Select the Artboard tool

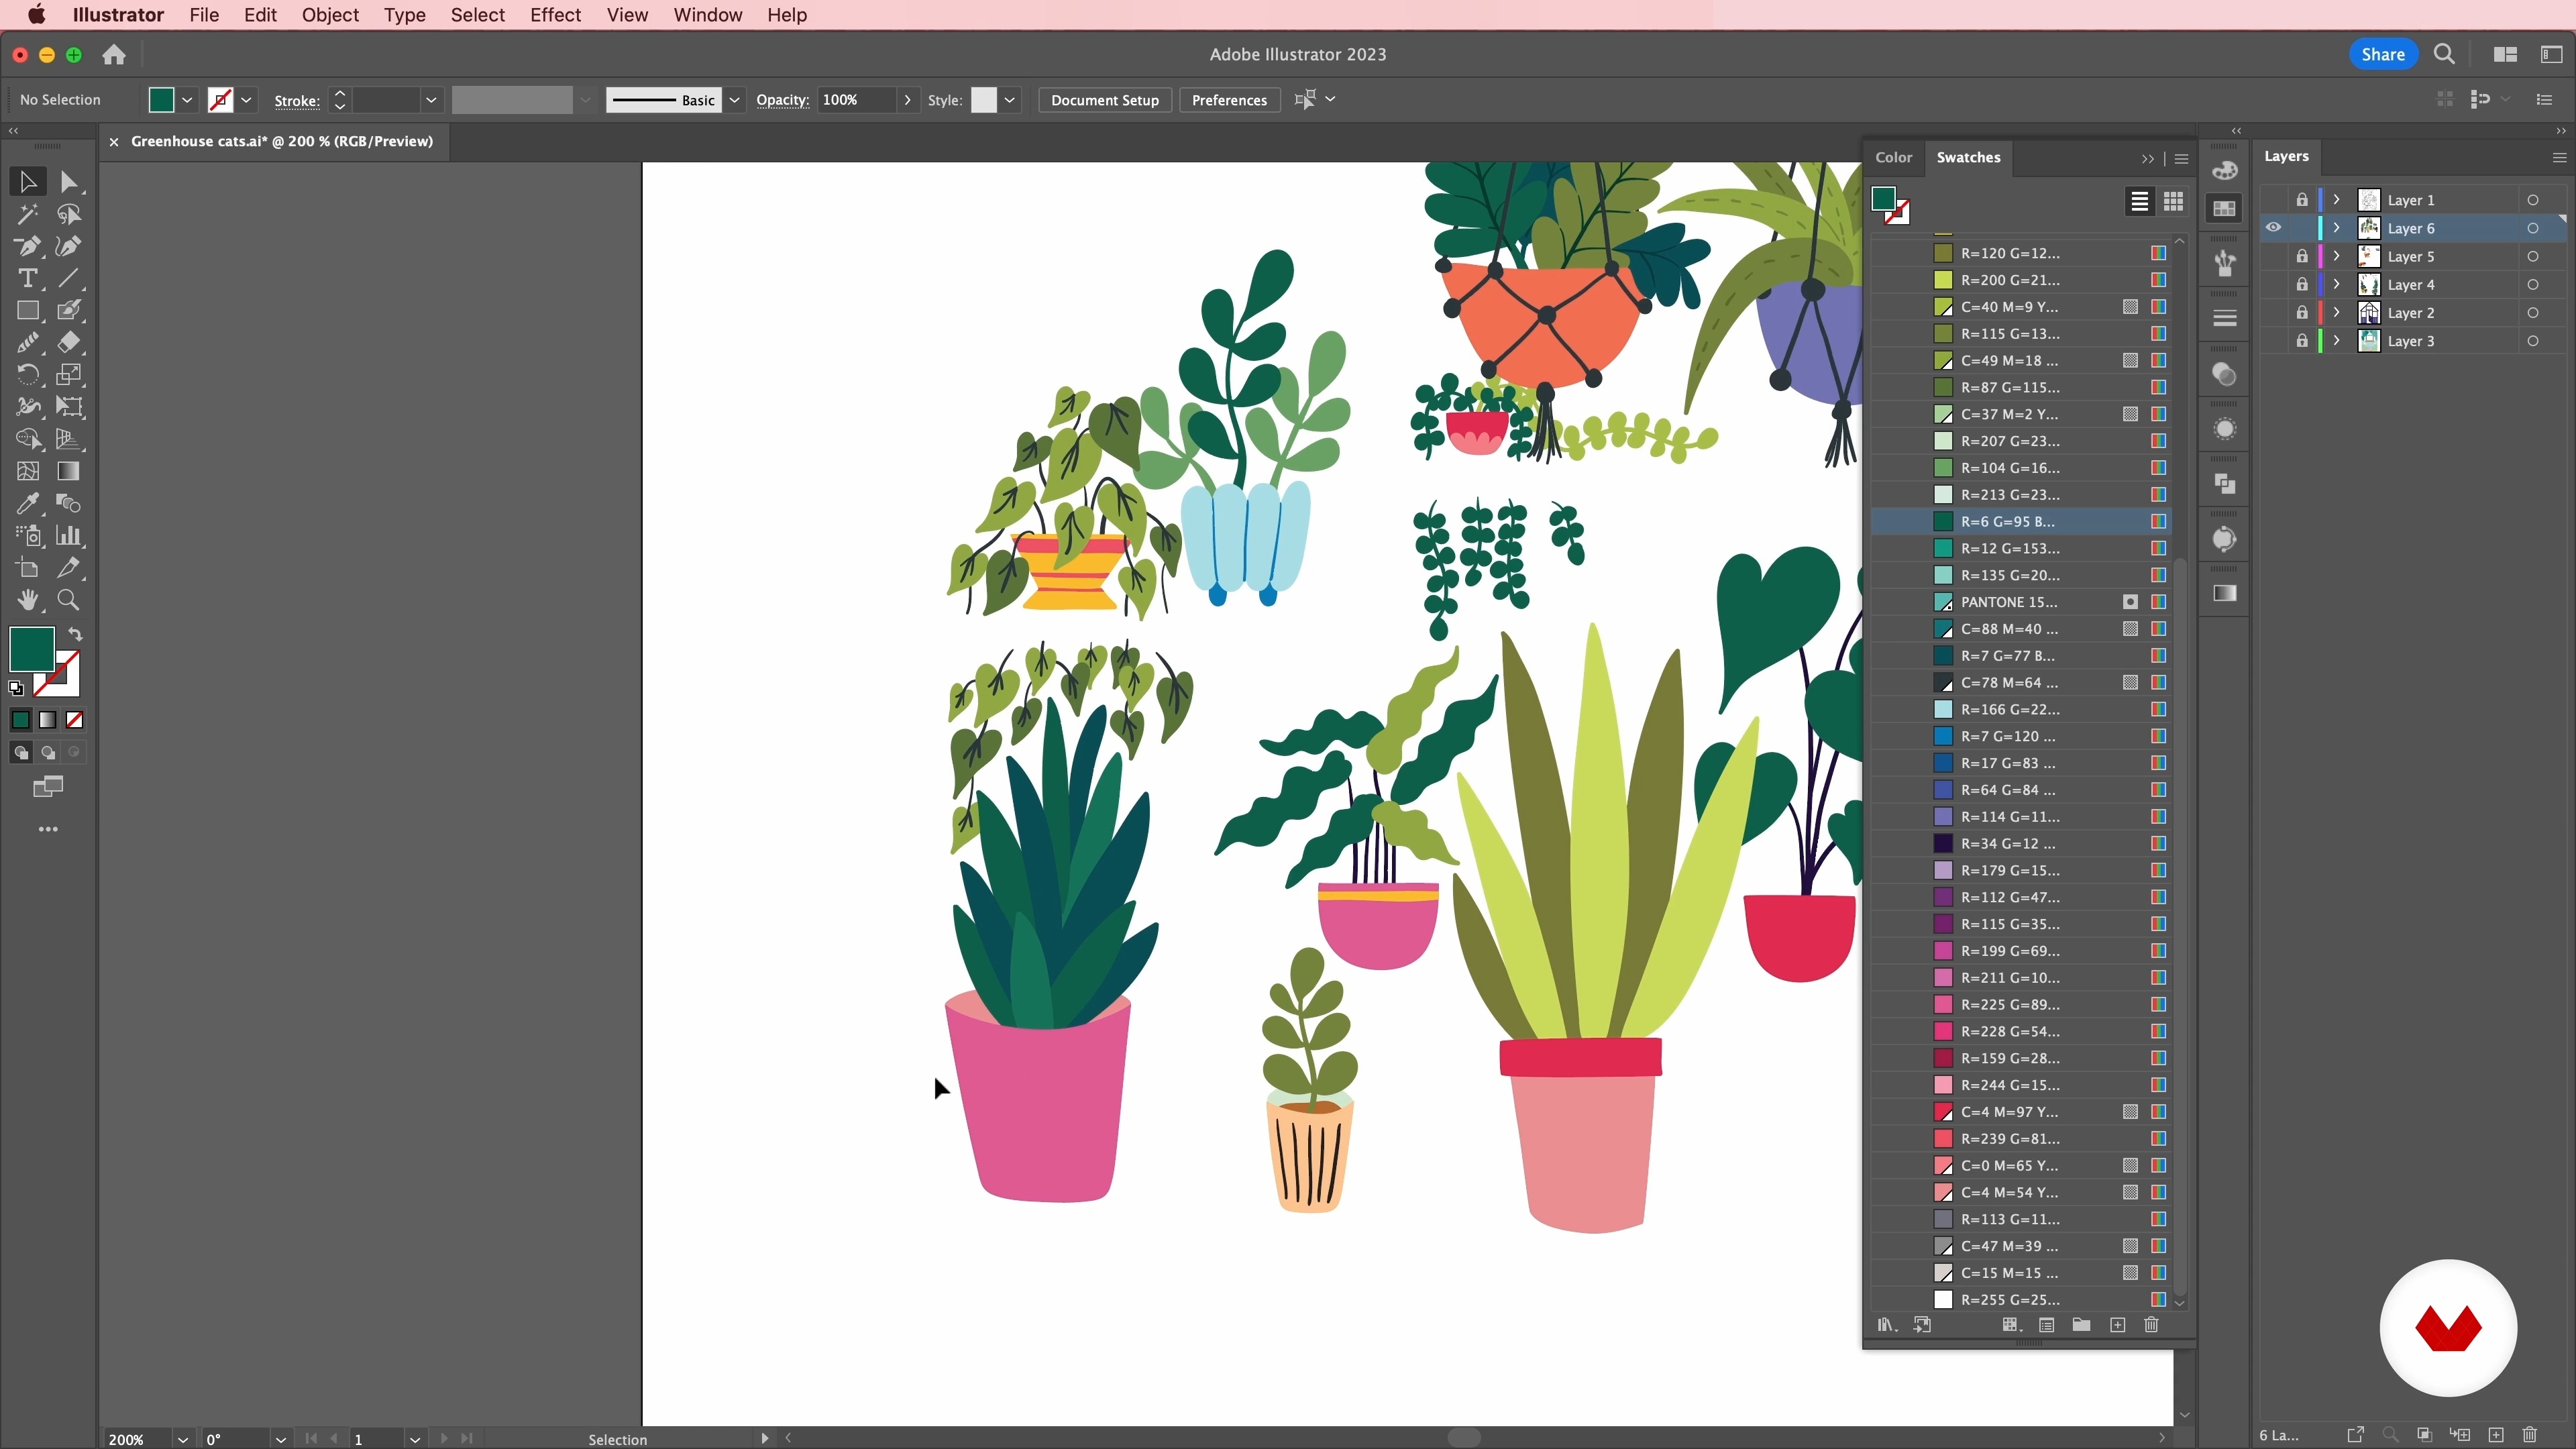tap(27, 568)
